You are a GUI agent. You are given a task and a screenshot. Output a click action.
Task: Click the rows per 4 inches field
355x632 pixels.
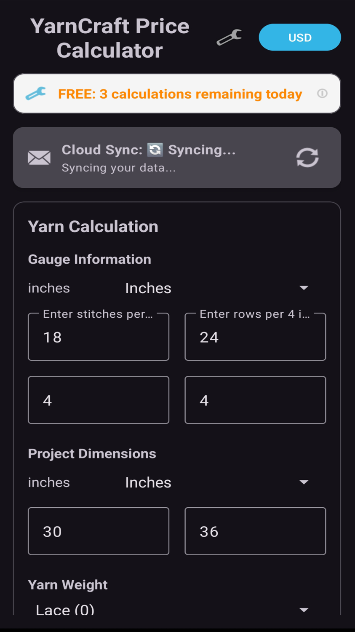(255, 337)
